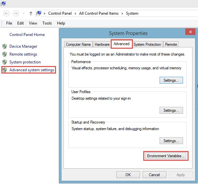This screenshot has height=184, width=198.
Task: Open the recent locations dropdown arrow
Action: tap(23, 13)
